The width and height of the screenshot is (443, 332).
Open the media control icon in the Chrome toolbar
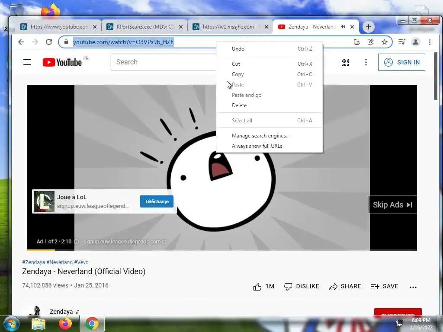[x=402, y=42]
